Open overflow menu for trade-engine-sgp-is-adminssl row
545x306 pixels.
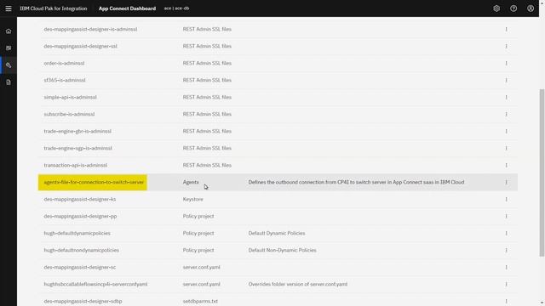(506, 148)
